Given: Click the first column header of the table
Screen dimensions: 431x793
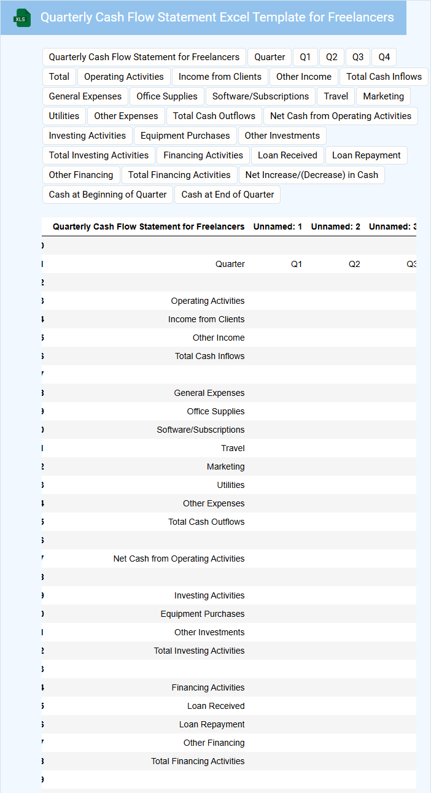Looking at the screenshot, I should coord(149,226).
